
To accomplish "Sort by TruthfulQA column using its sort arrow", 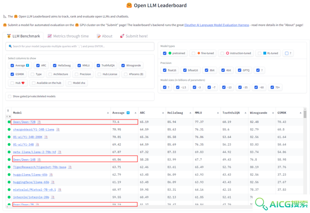I will [x=245, y=113].
